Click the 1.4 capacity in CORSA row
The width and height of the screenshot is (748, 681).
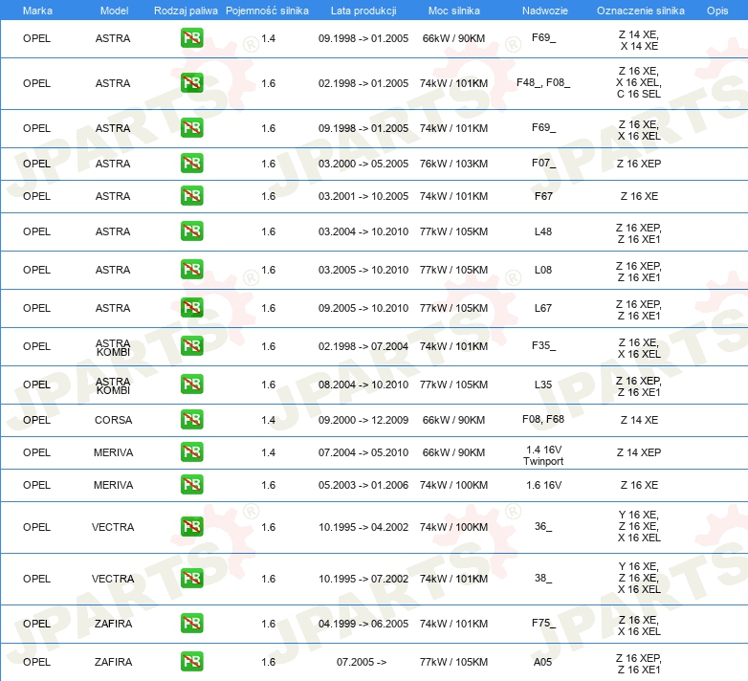268,420
